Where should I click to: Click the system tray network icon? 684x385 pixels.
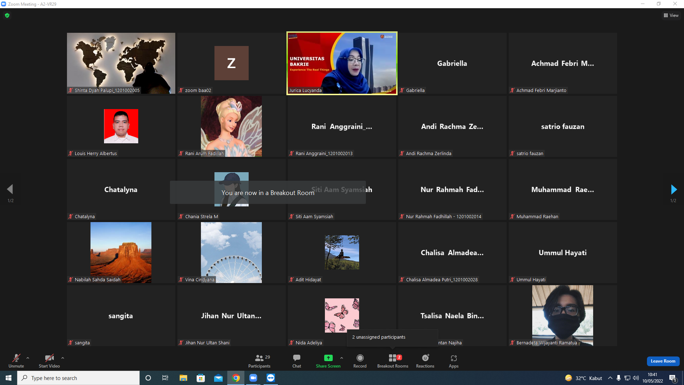(627, 378)
